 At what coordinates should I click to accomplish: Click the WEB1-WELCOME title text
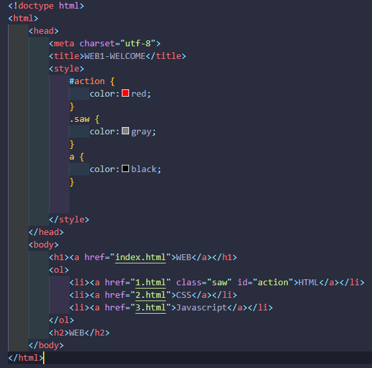click(x=115, y=56)
